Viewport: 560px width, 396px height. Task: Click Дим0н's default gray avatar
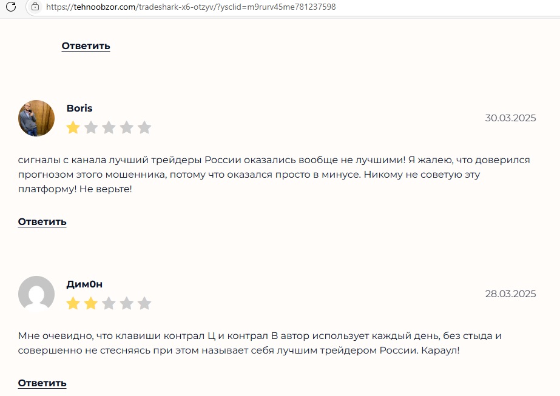tap(36, 294)
